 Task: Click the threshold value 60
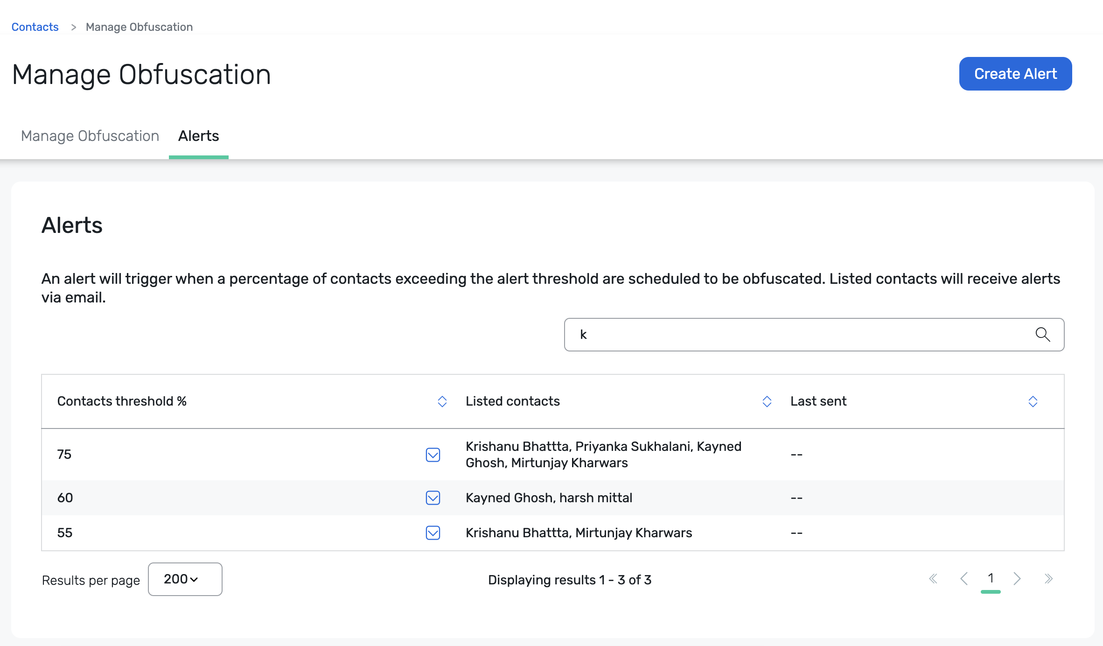tap(65, 498)
